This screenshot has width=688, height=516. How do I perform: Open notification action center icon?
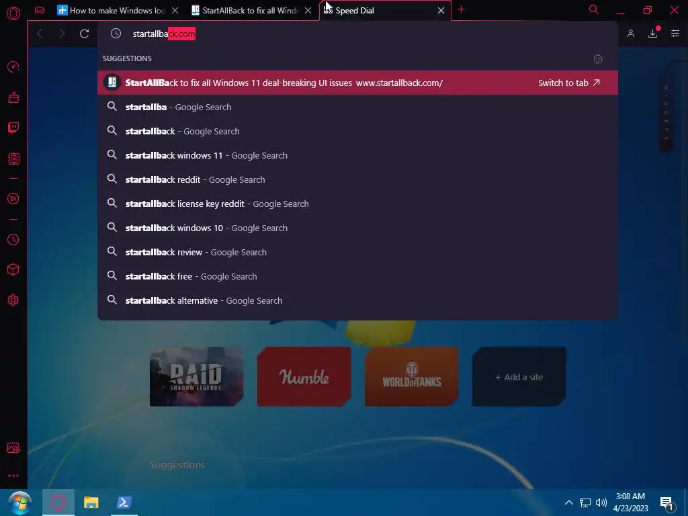pyautogui.click(x=667, y=503)
